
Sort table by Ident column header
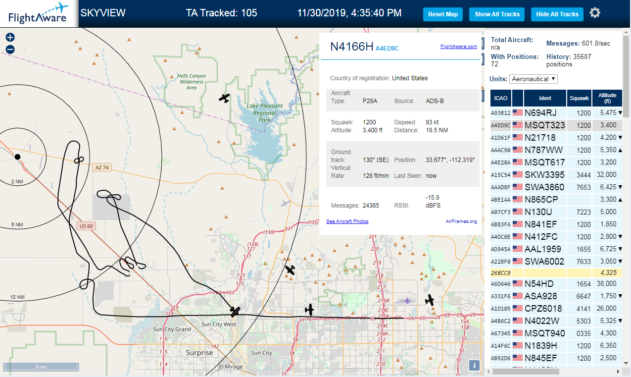(x=545, y=98)
